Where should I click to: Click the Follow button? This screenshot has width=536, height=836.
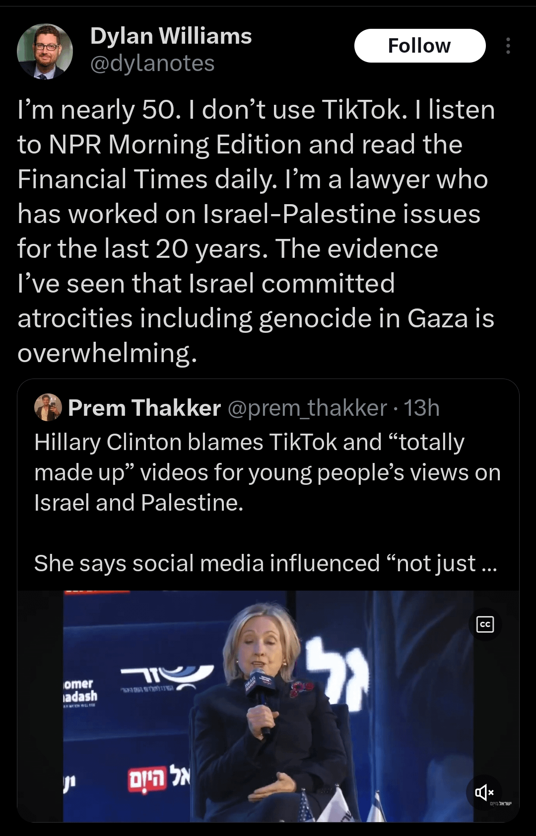click(x=419, y=46)
